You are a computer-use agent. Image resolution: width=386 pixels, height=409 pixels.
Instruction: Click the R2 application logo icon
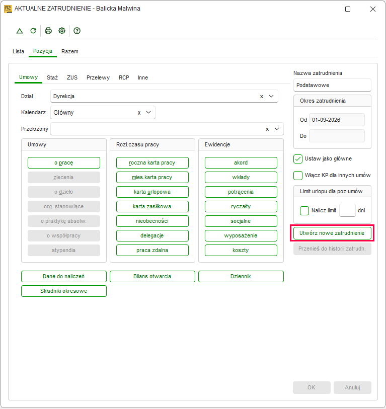point(8,9)
